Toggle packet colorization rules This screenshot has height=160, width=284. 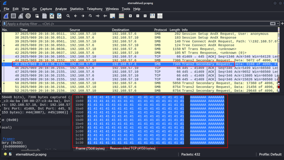(x=121, y=16)
